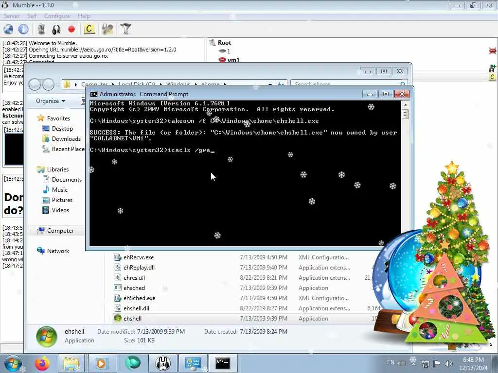Open Windows Media Player taskbar icon
498x373 pixels.
tap(102, 363)
